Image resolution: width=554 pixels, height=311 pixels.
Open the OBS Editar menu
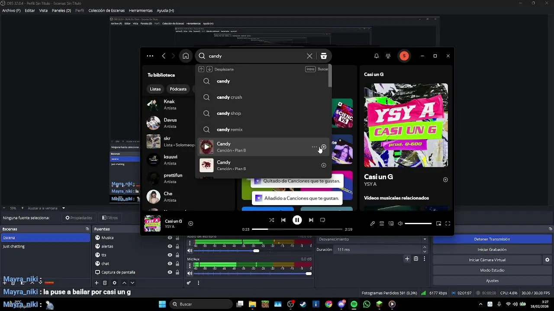pos(30,10)
